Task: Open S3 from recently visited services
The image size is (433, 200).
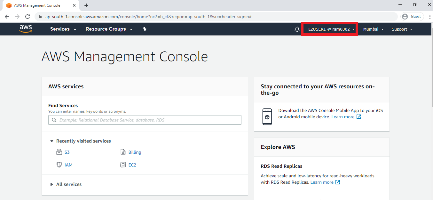Action: (x=67, y=152)
